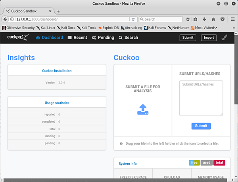Open Firefox downloads arrow icon
The image size is (238, 182).
(x=204, y=19)
